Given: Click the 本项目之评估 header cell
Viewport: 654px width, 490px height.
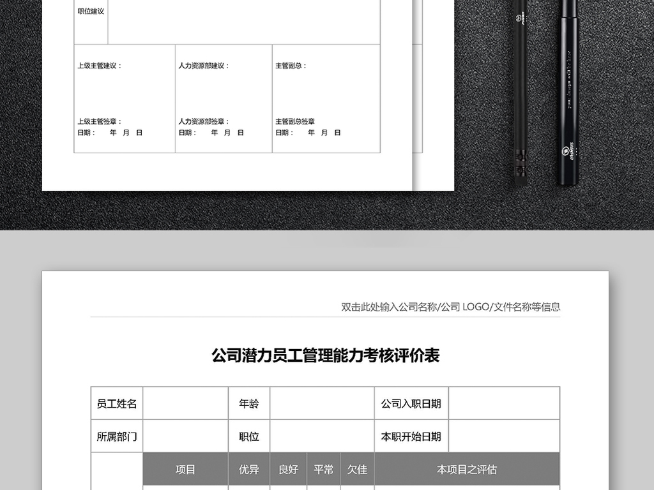Looking at the screenshot, I should point(469,469).
